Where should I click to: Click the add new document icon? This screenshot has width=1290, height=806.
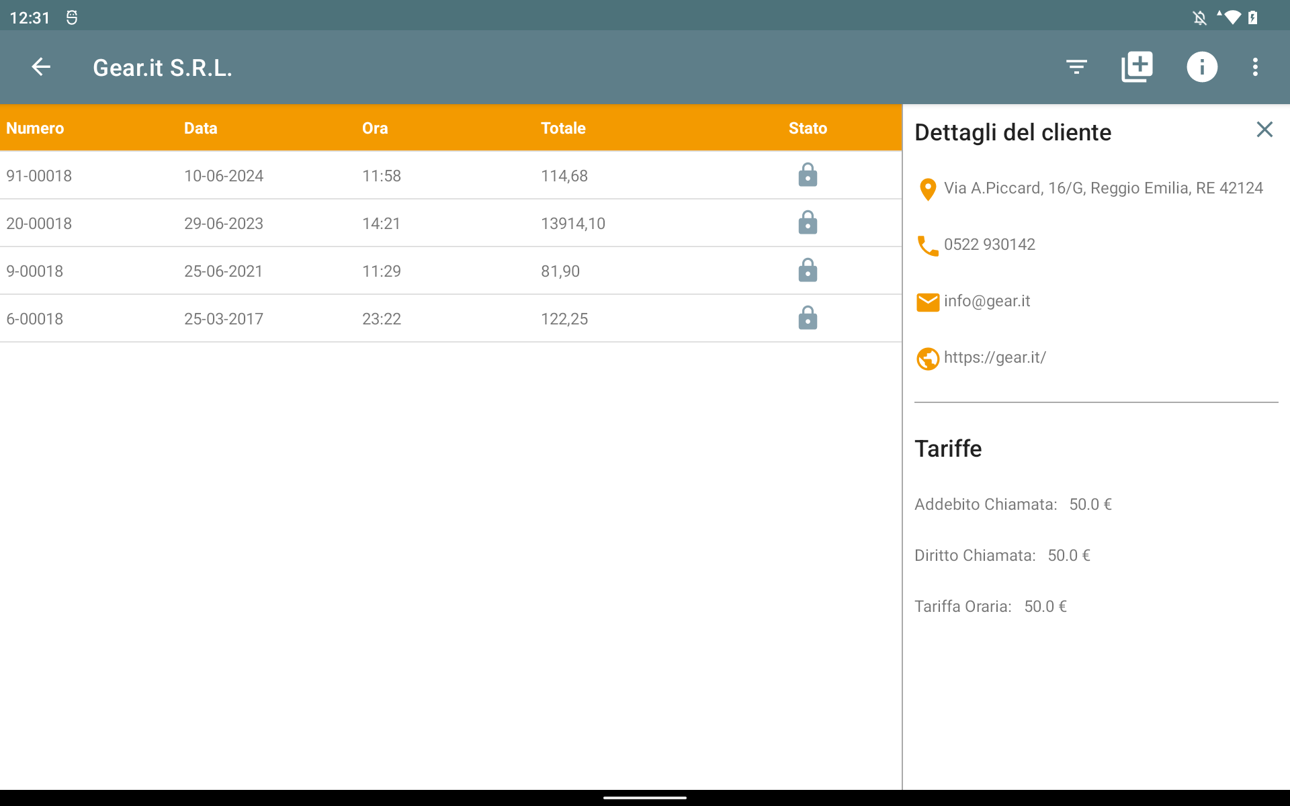(1137, 67)
